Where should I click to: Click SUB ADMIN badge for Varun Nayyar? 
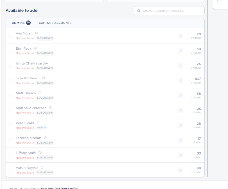pos(45,172)
